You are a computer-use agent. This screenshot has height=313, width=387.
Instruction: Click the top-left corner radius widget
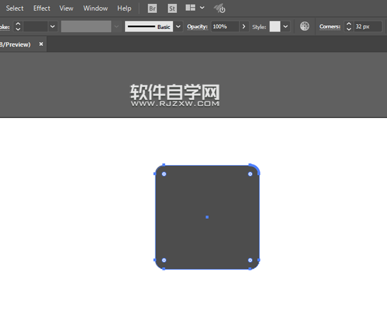coord(164,174)
